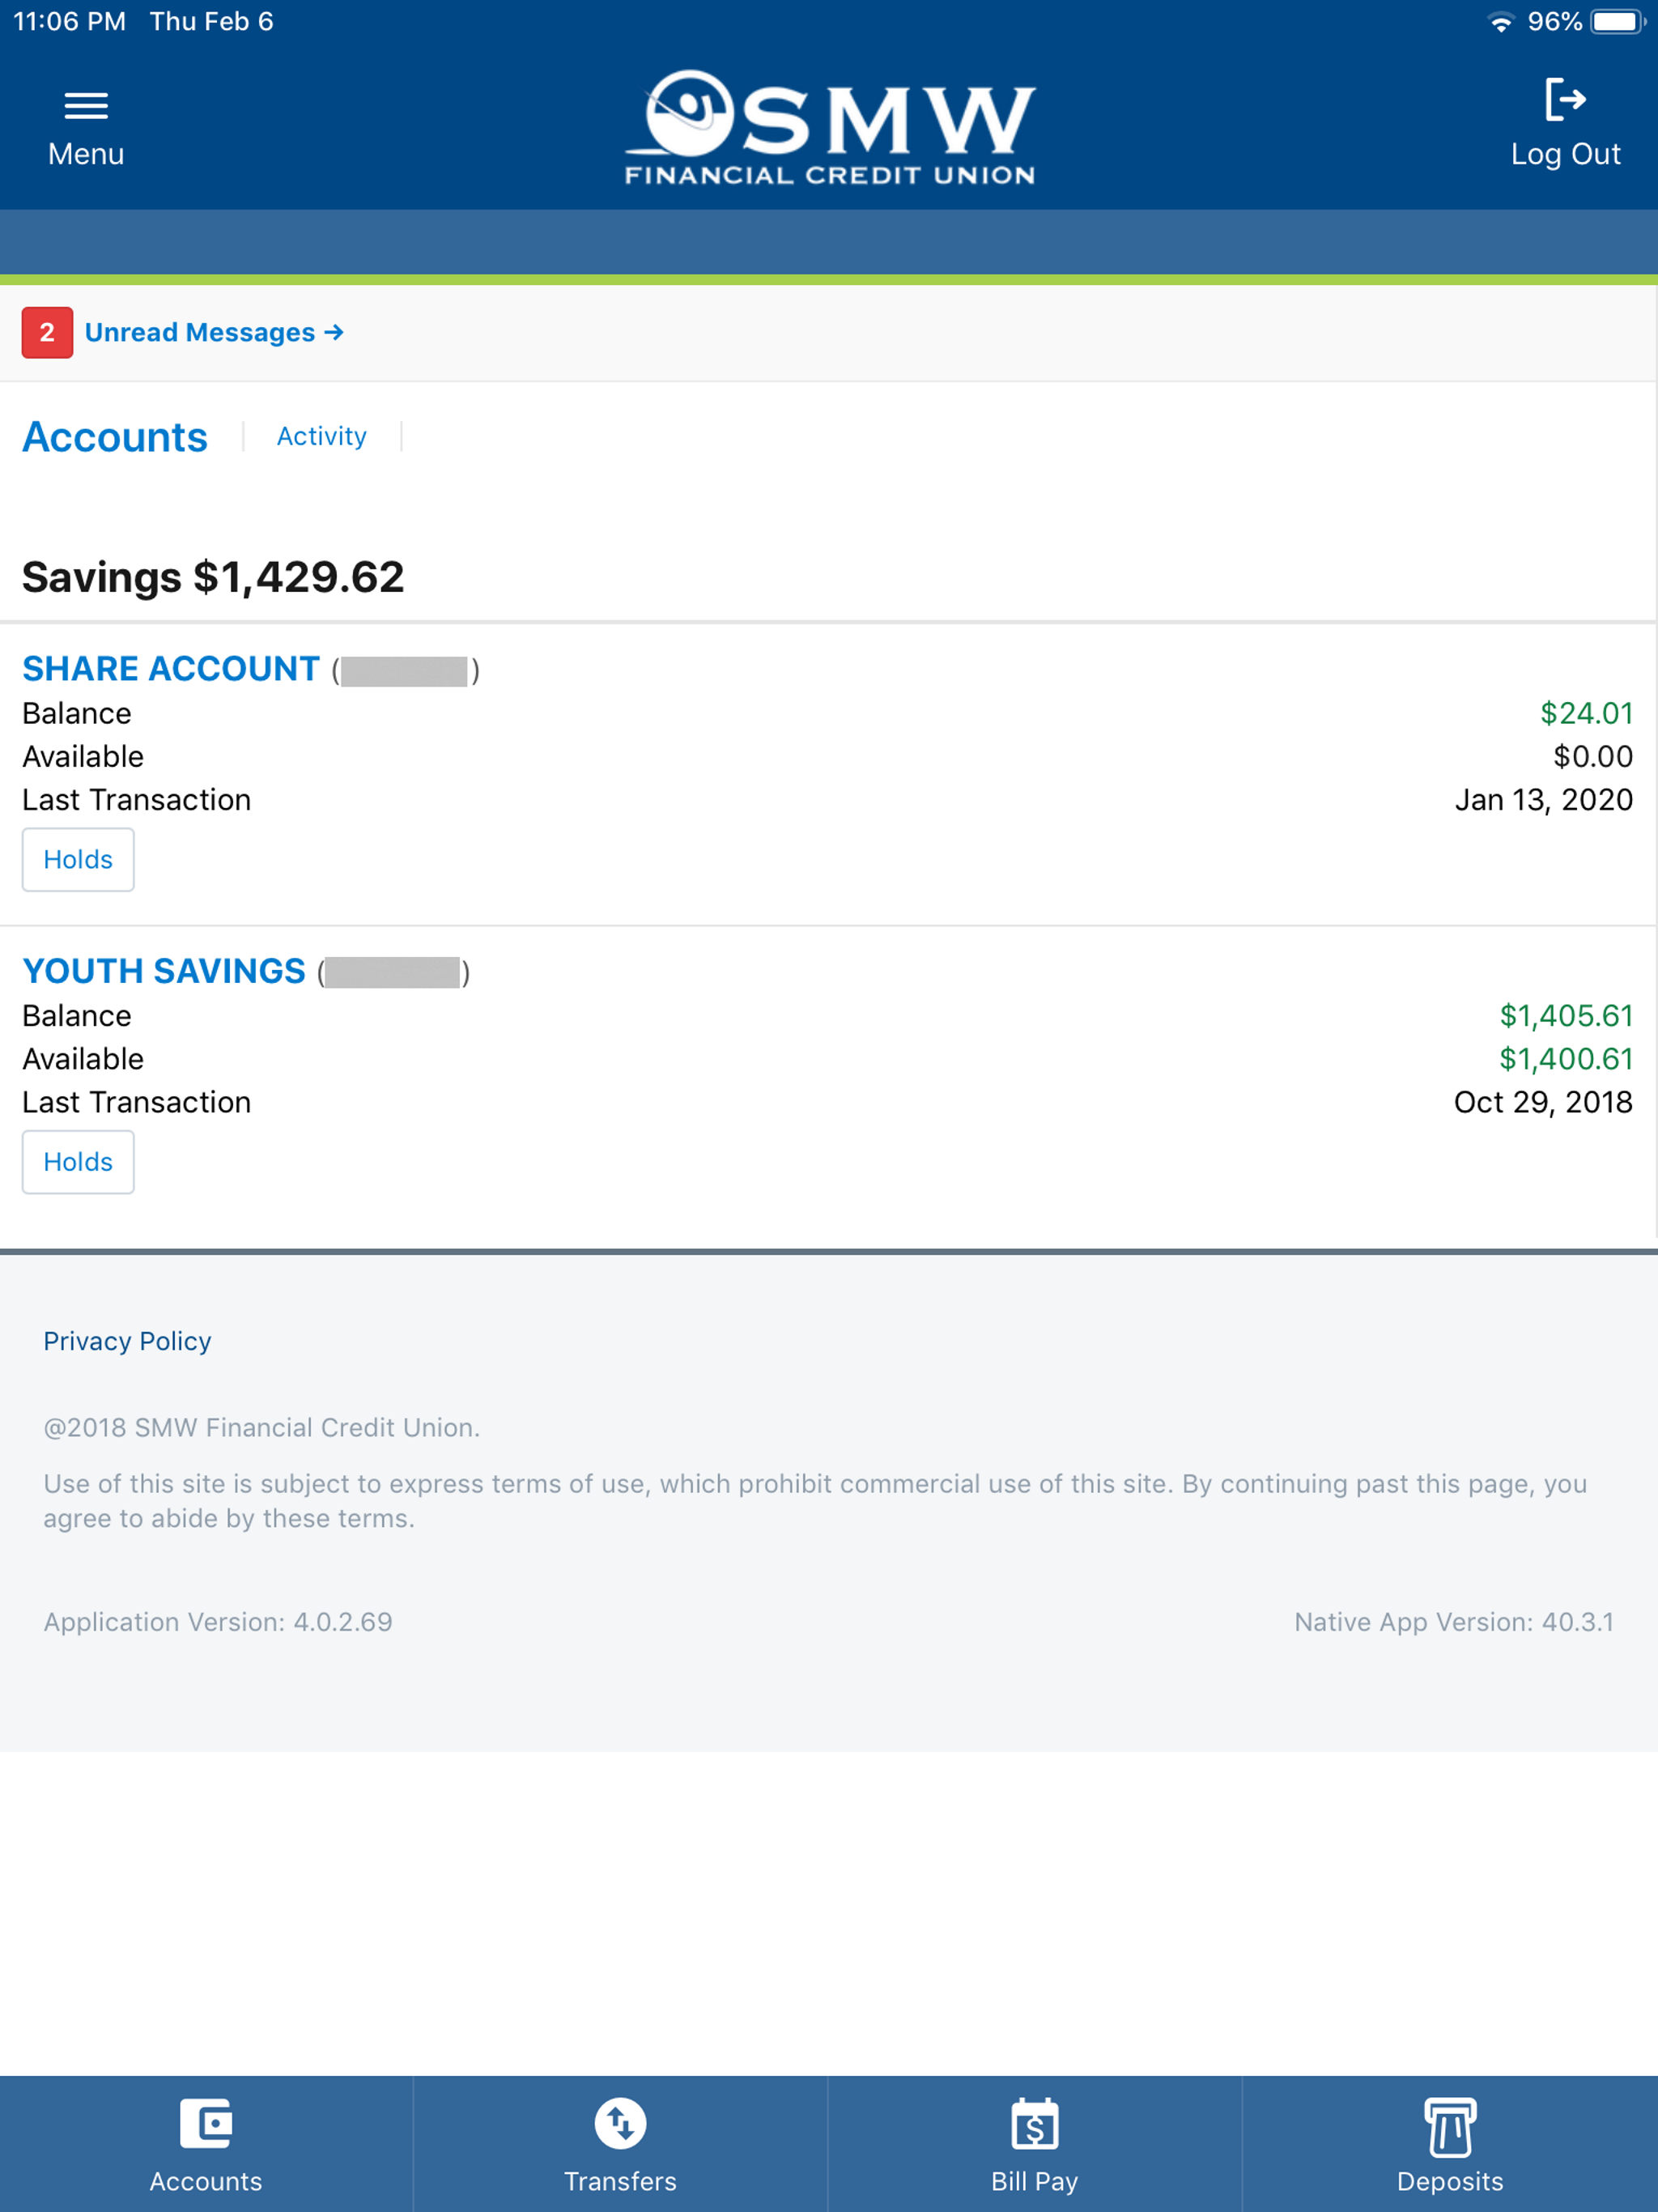Open the Transfers arrows icon

pyautogui.click(x=620, y=2122)
